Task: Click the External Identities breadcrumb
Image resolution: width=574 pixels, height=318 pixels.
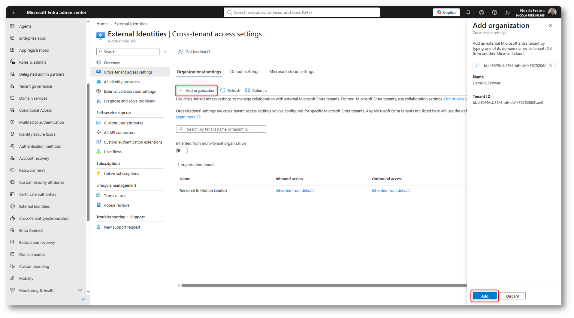Action: (131, 24)
